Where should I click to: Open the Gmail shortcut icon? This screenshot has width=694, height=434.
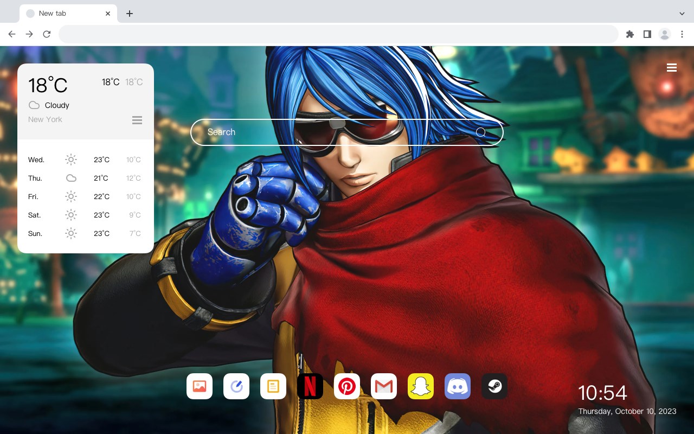tap(384, 386)
